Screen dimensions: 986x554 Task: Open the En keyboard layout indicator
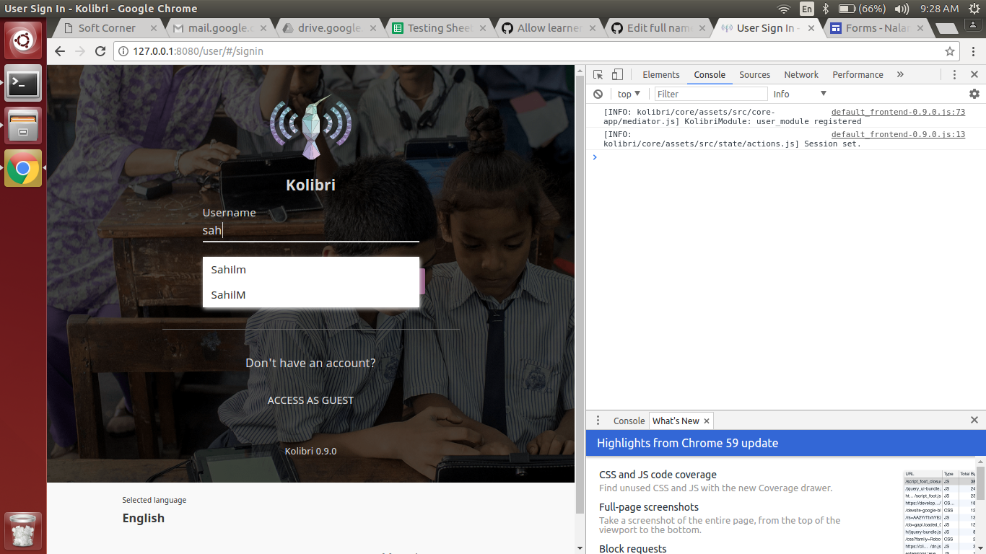point(807,9)
